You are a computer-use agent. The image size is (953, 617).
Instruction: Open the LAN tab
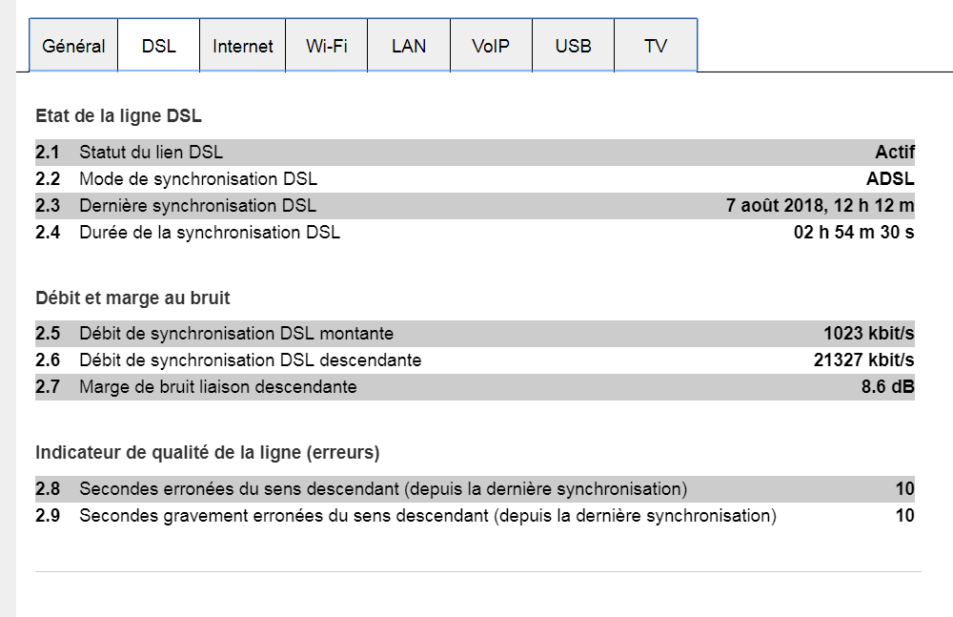coord(409,46)
